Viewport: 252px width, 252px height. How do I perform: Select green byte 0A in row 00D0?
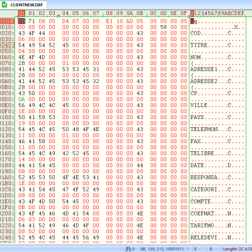21,100
